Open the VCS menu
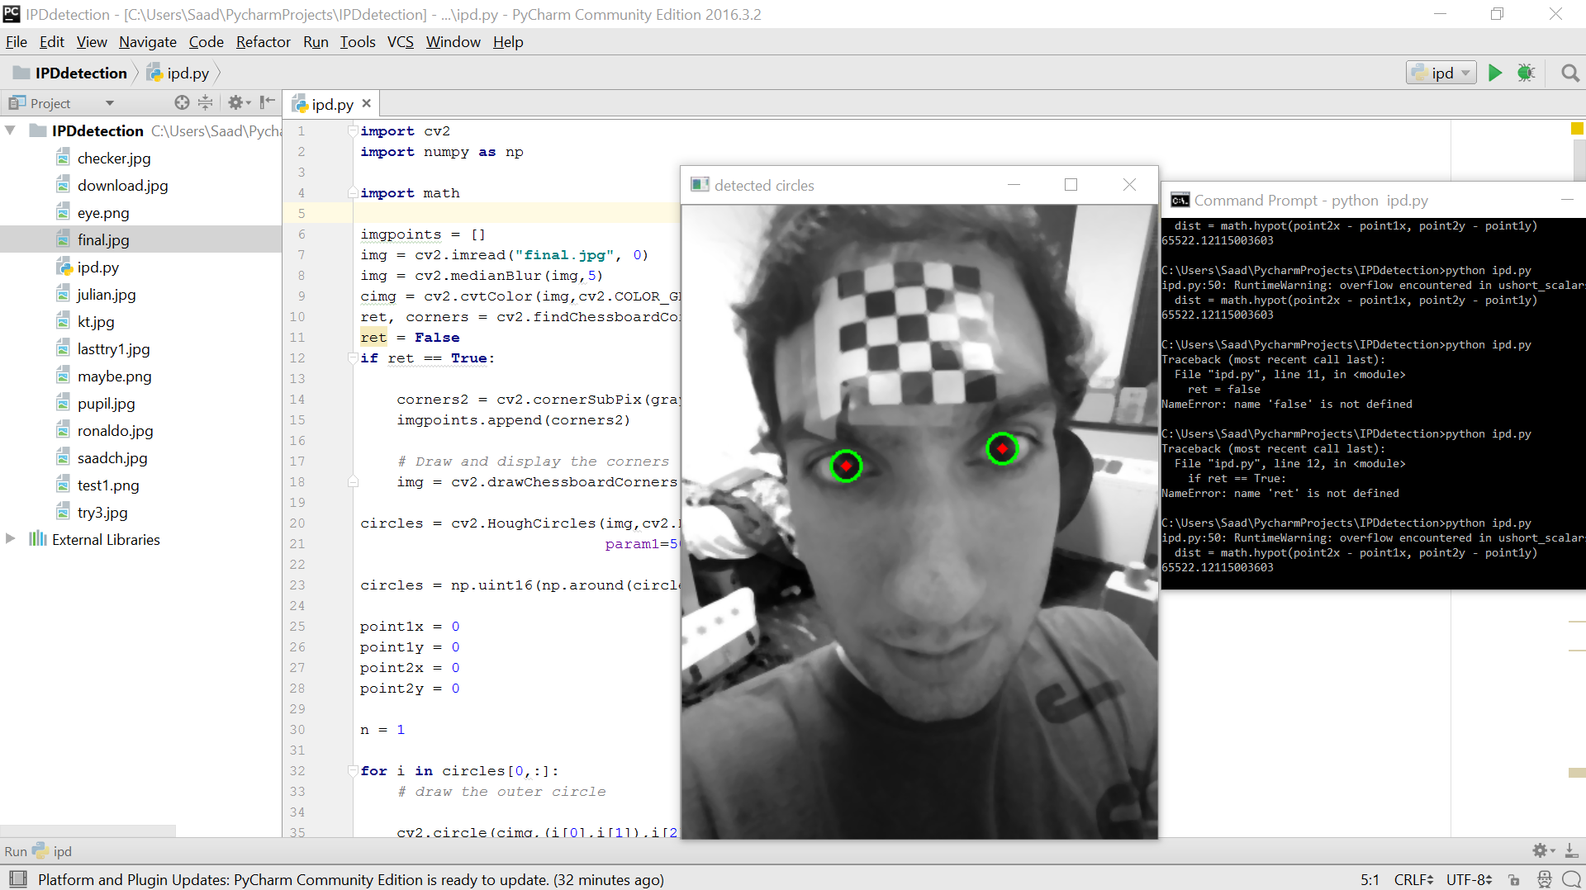The height and width of the screenshot is (890, 1586). [400, 42]
